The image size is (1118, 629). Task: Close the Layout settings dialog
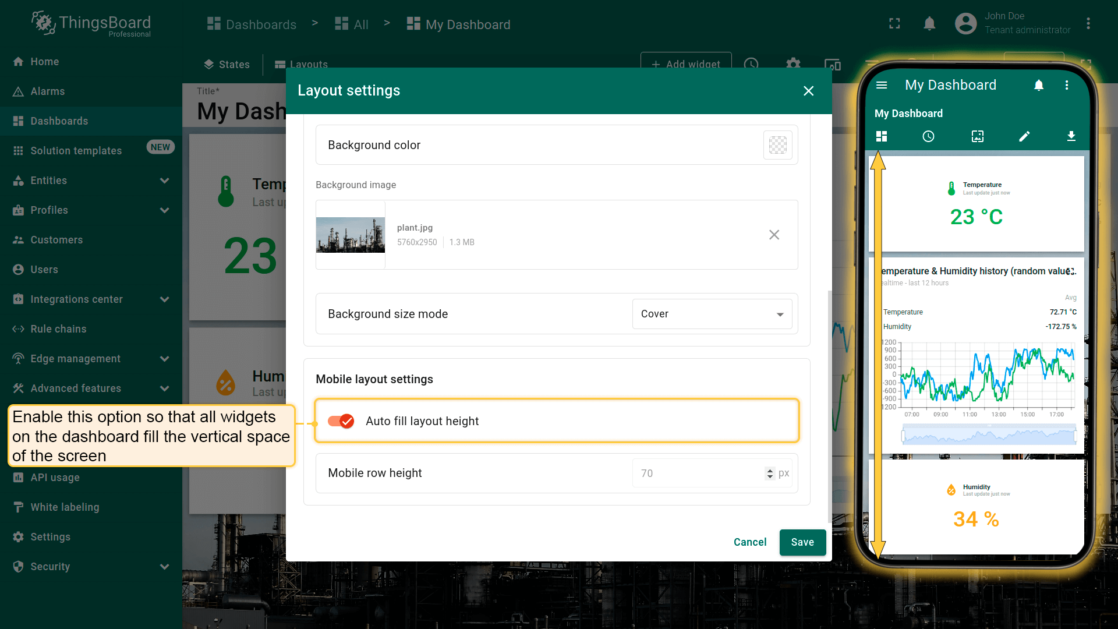point(808,91)
